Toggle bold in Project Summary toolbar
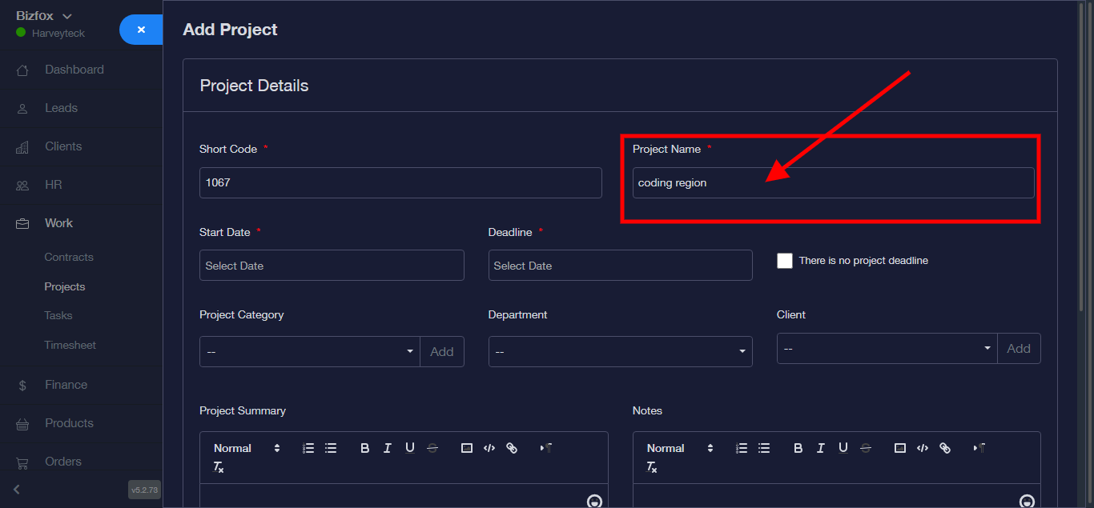The height and width of the screenshot is (508, 1094). [364, 448]
